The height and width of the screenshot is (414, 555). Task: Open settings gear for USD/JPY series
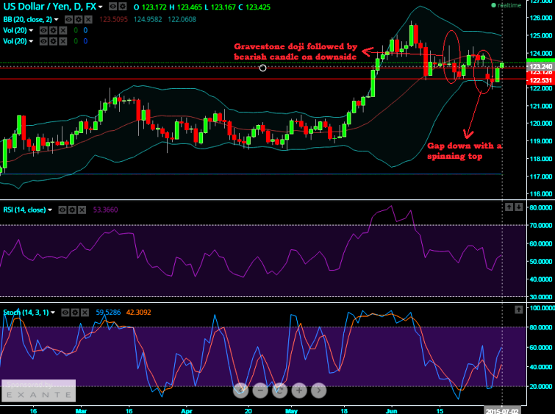123,7
